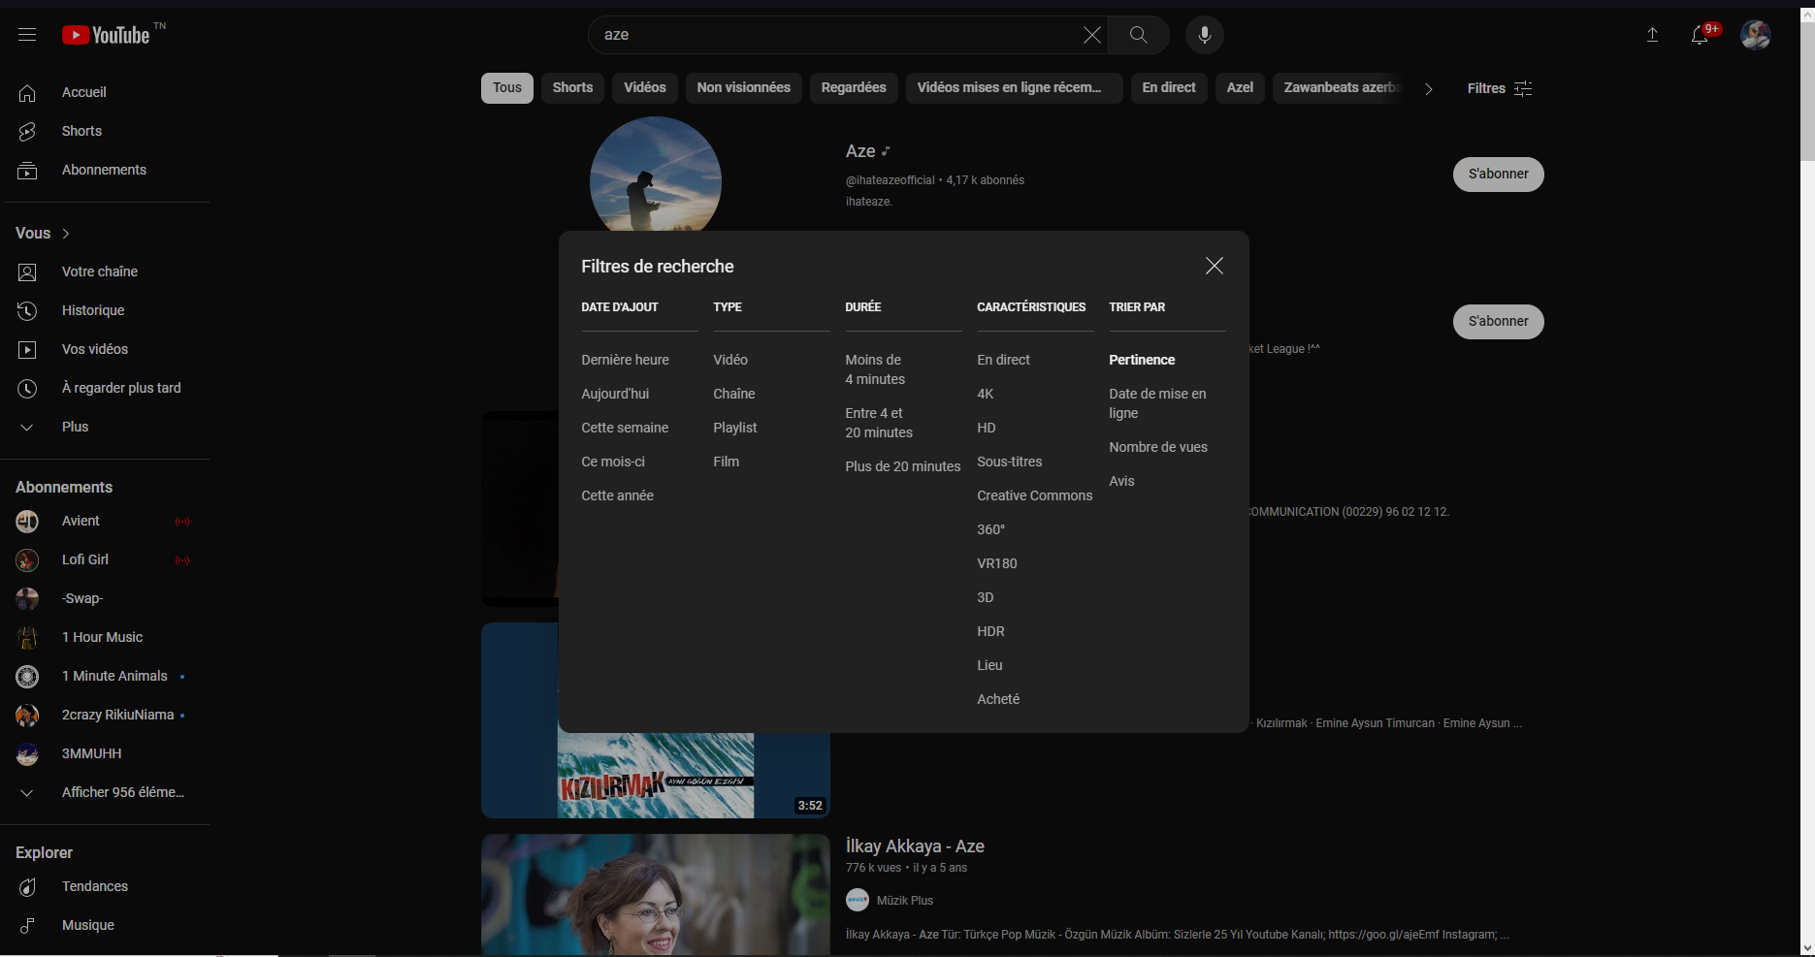The image size is (1815, 957).
Task: Filter by Dernière heure
Action: (x=625, y=360)
